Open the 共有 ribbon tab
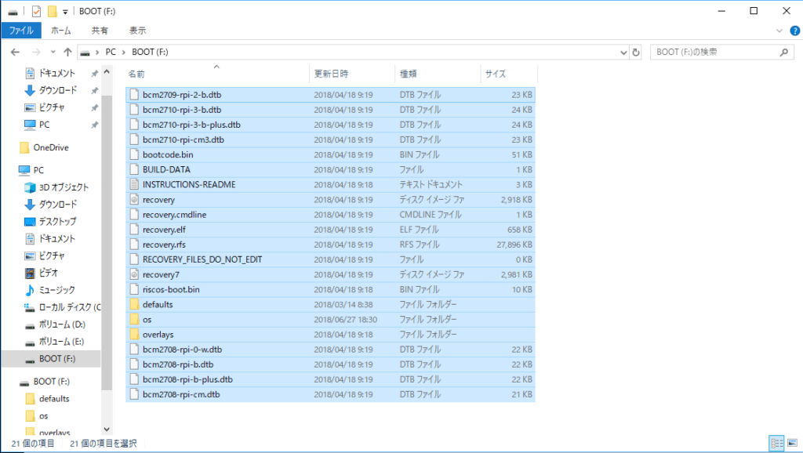The width and height of the screenshot is (803, 453). [x=100, y=31]
